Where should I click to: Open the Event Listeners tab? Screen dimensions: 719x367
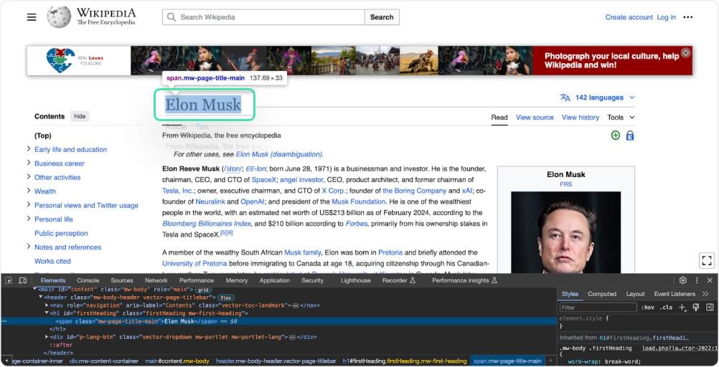675,294
